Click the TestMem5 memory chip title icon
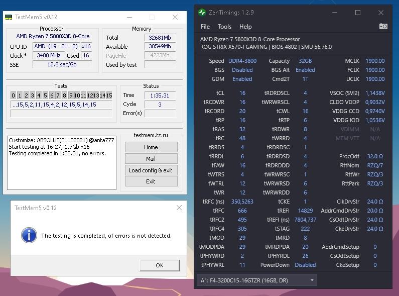The height and width of the screenshot is (296, 399). click(9, 17)
